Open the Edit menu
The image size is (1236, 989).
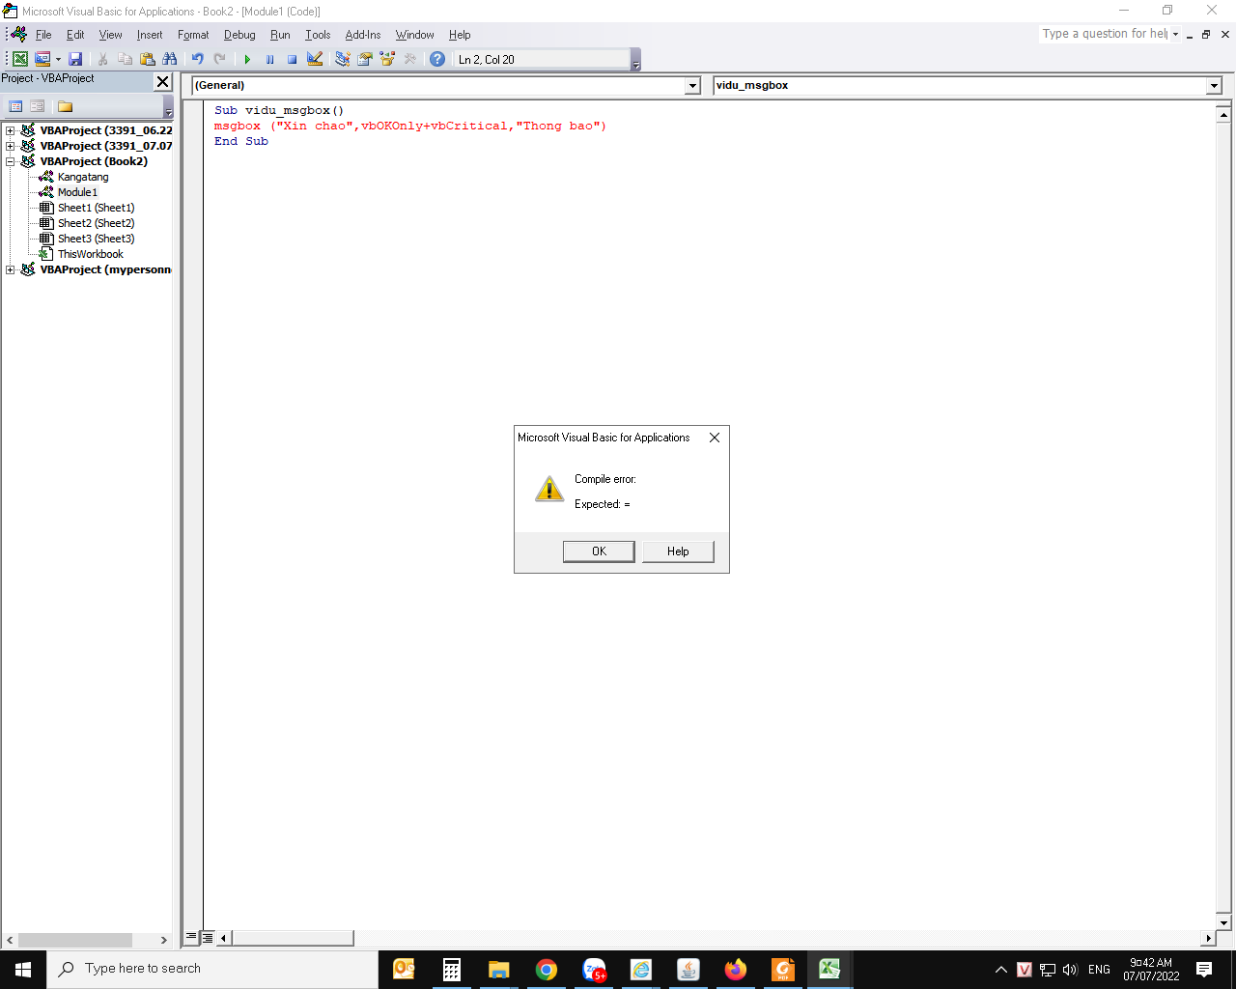(x=75, y=35)
